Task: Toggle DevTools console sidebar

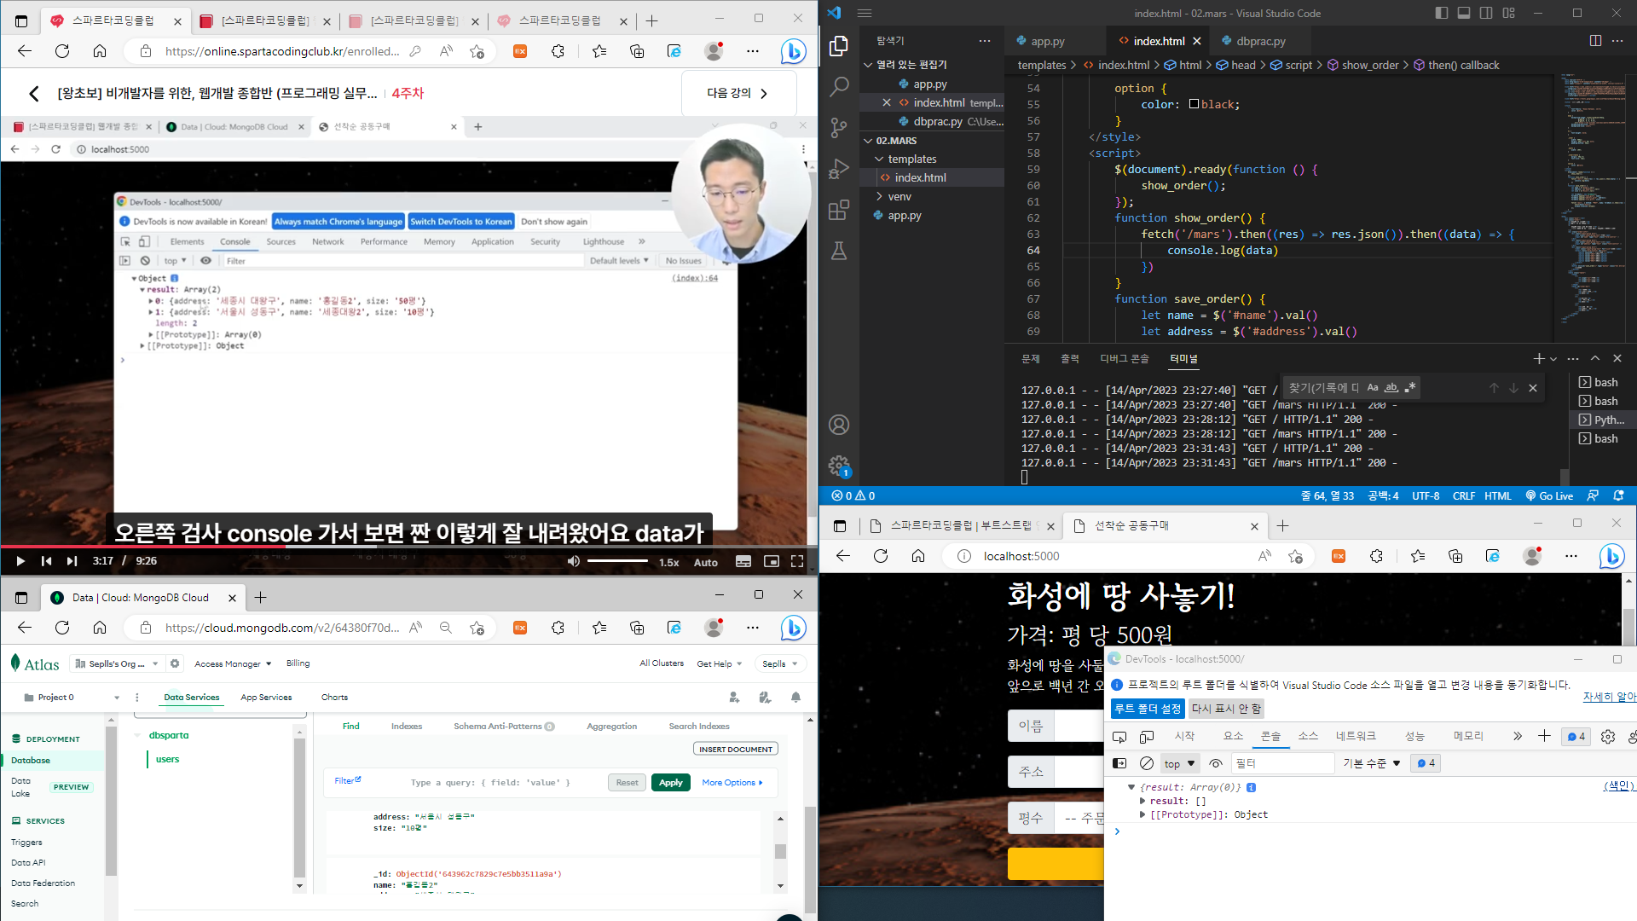Action: click(1119, 763)
